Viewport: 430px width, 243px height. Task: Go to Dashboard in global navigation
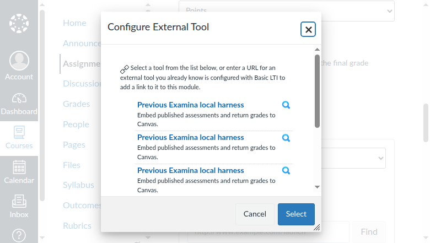19,104
